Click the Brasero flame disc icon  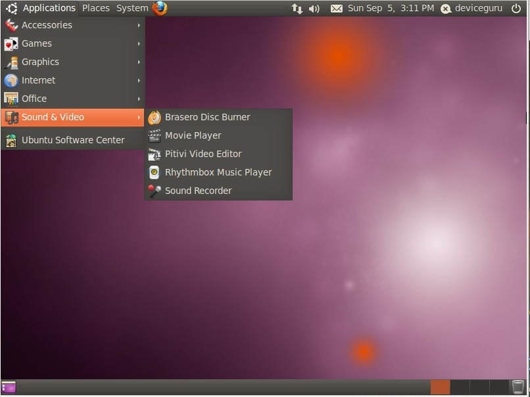155,118
